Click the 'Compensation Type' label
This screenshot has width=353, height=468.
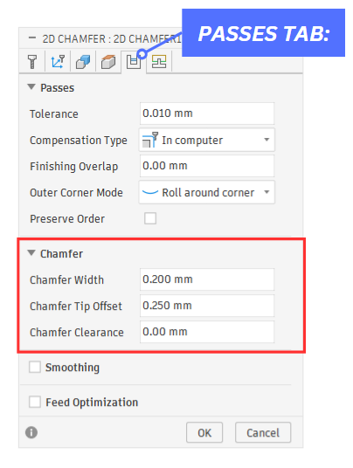[79, 141]
